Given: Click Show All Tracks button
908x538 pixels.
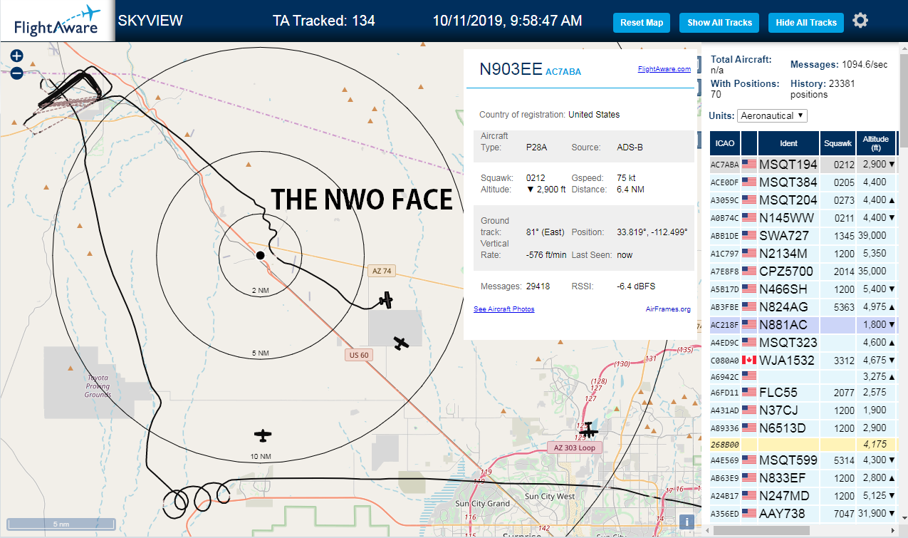Looking at the screenshot, I should click(719, 23).
